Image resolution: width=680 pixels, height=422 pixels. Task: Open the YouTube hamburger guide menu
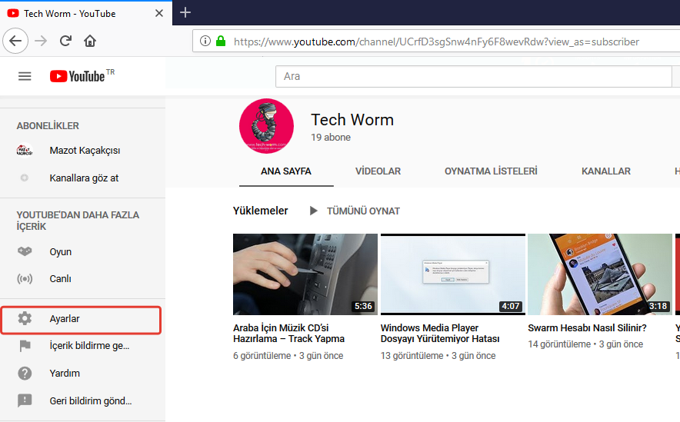coord(25,76)
